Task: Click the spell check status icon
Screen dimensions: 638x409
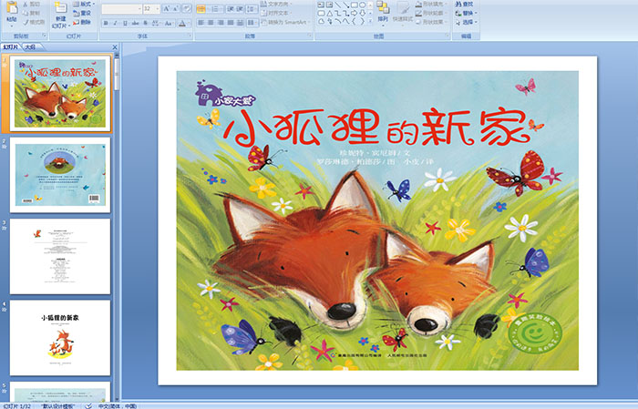Action: pyautogui.click(x=88, y=405)
